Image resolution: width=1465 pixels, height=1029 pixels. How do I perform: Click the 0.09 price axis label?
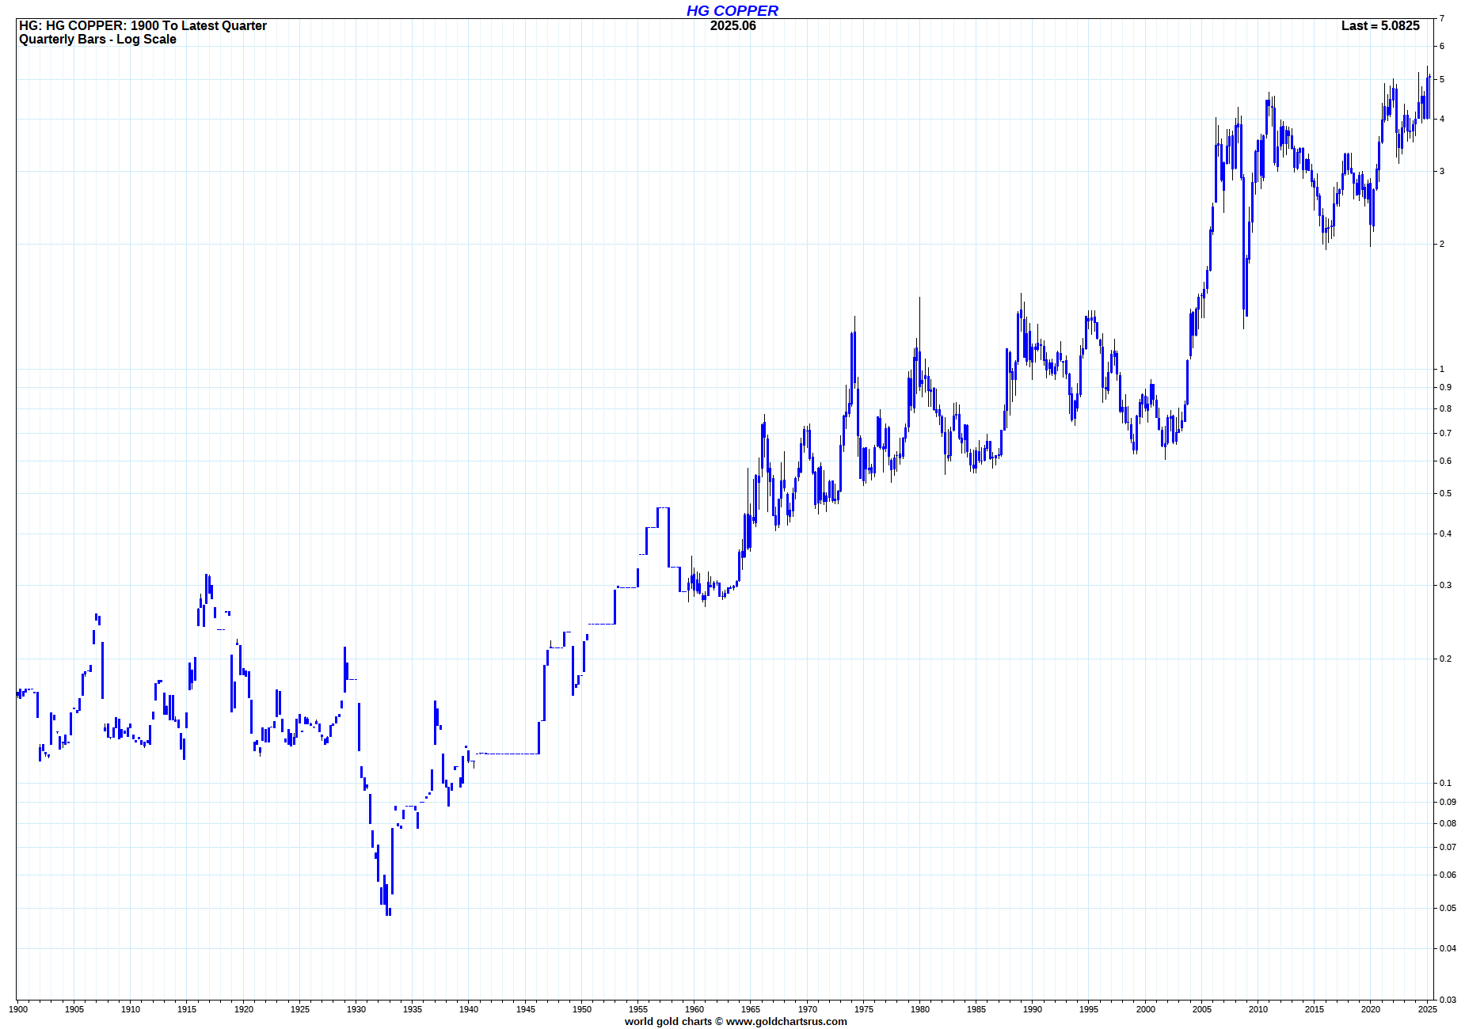(x=1448, y=802)
